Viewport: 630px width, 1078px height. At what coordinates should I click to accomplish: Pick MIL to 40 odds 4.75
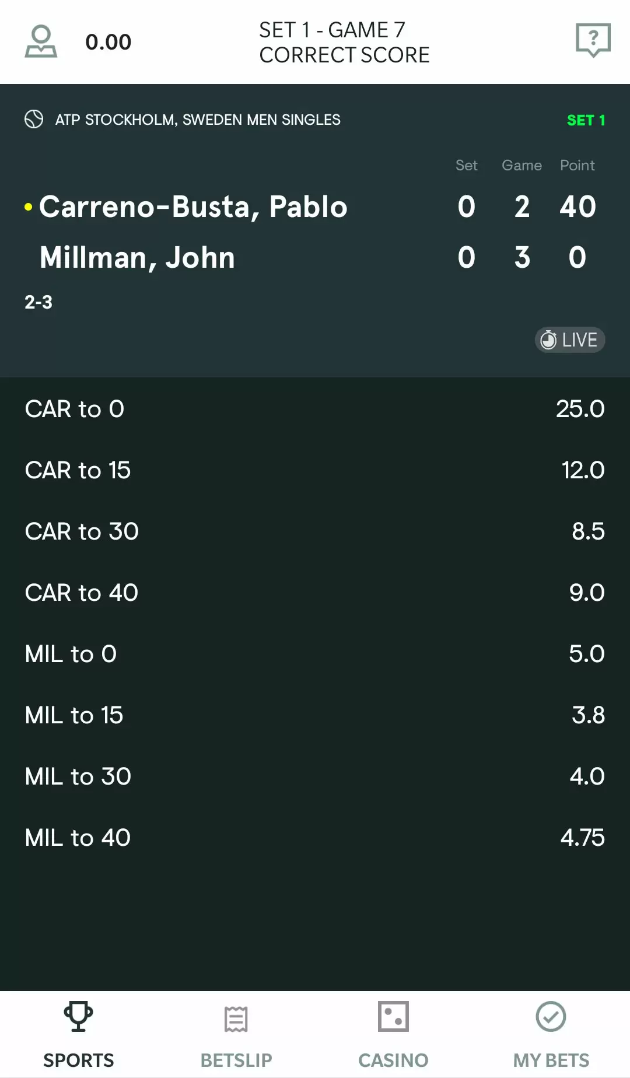[315, 838]
